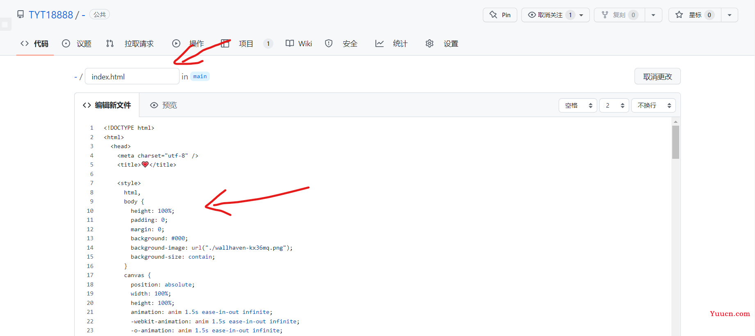Click the security shield icon
The image size is (755, 336).
click(x=329, y=43)
